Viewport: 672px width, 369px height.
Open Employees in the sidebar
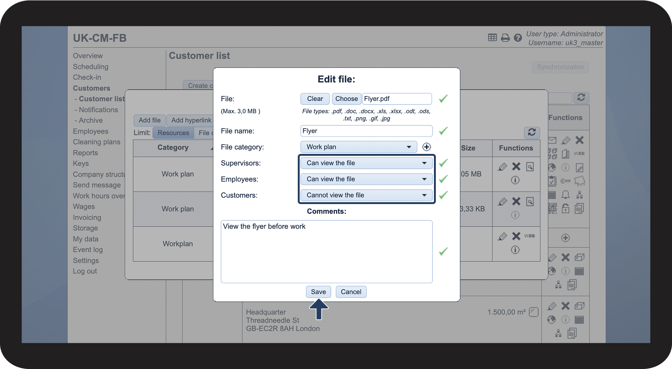[91, 131]
